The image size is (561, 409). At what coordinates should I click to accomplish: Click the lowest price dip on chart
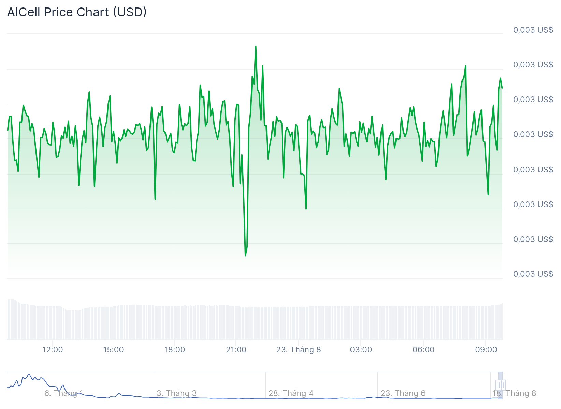pyautogui.click(x=245, y=256)
